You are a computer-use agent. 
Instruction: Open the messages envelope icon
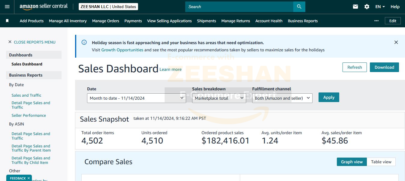coord(355,7)
